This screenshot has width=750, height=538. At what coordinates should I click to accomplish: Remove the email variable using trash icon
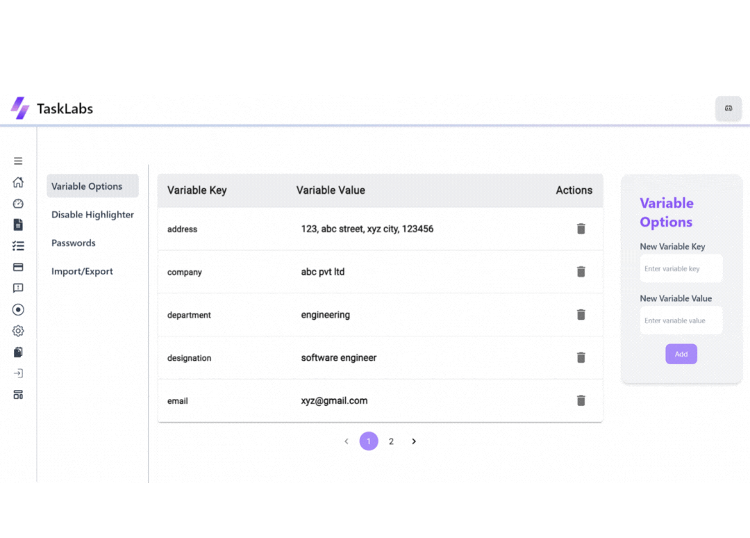coord(581,400)
